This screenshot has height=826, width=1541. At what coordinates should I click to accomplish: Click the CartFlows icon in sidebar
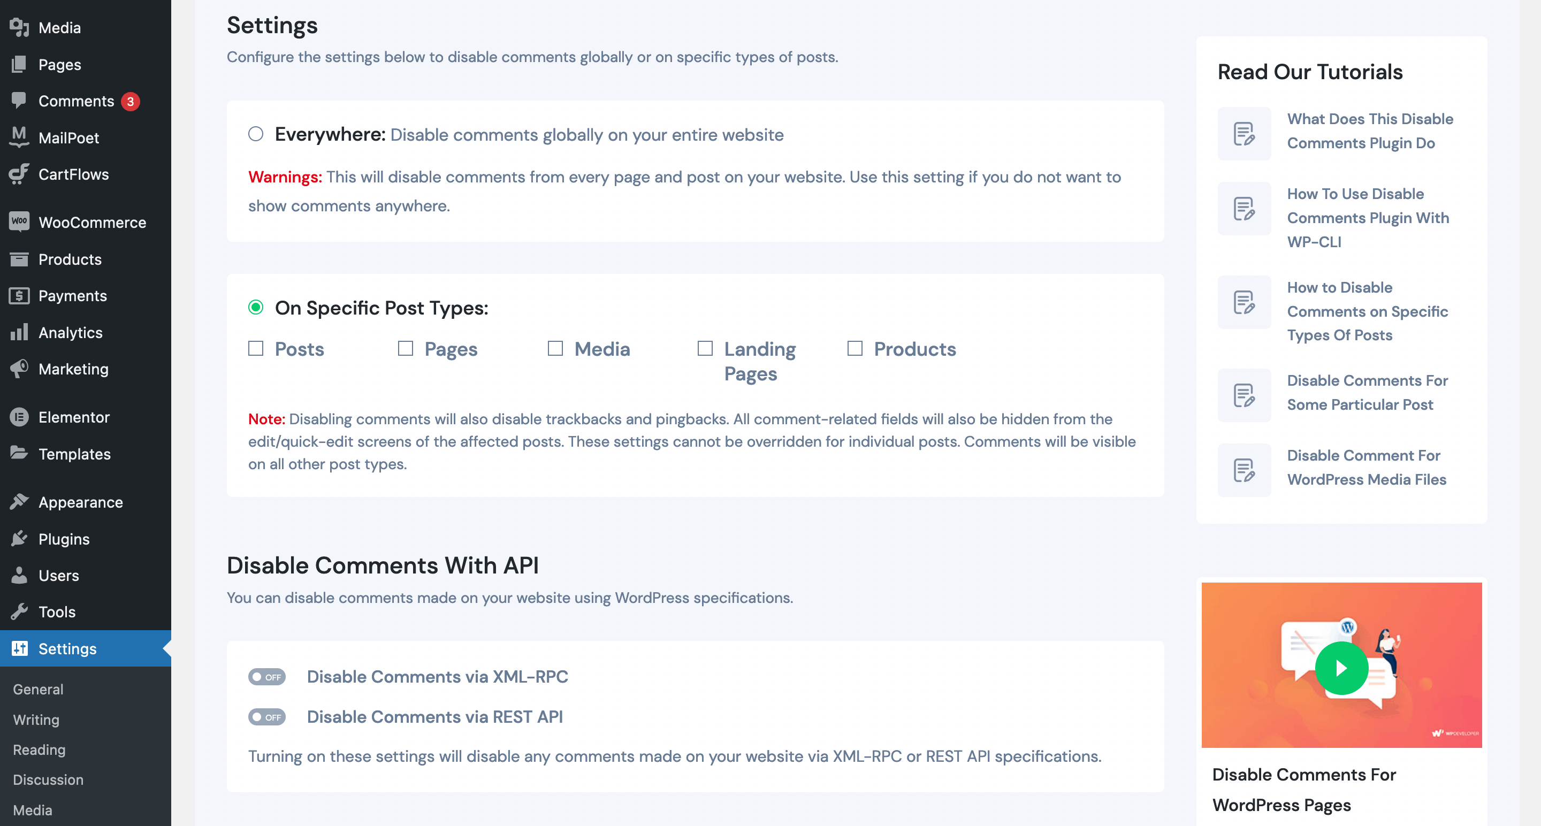tap(18, 173)
